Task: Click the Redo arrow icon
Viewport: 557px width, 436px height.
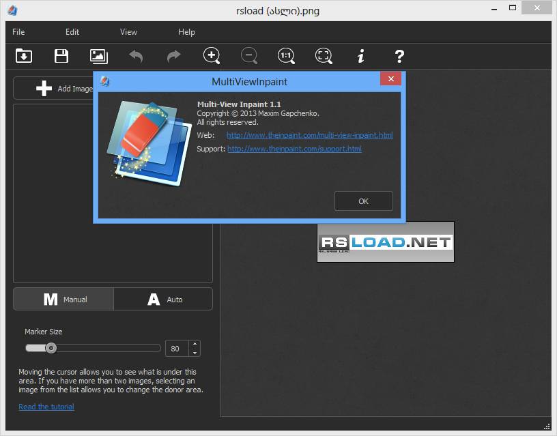Action: pos(173,56)
